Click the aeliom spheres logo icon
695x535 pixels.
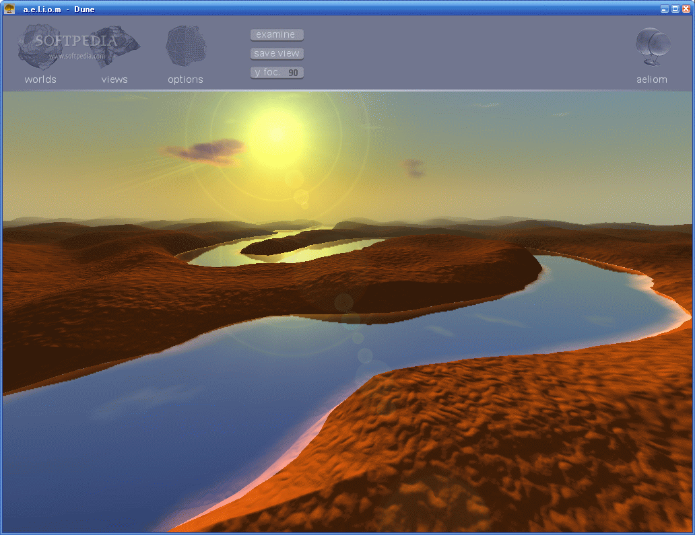(653, 46)
